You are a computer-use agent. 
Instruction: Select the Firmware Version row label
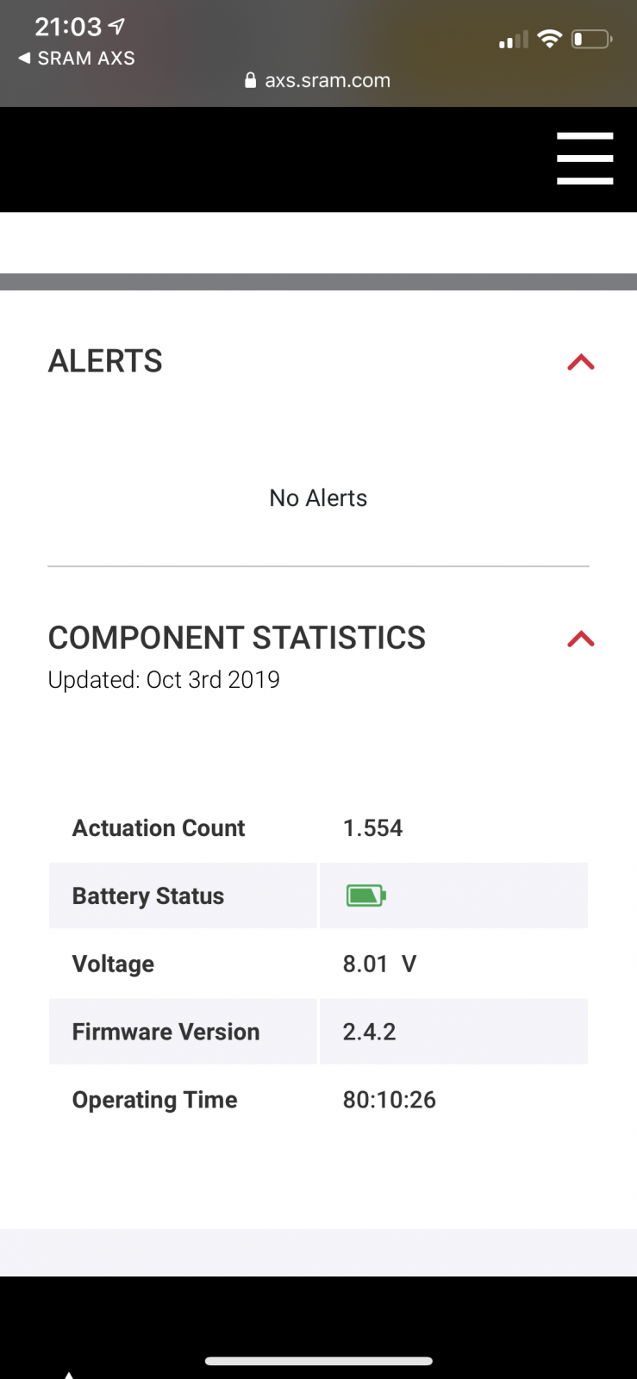click(165, 1032)
